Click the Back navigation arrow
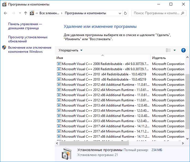This screenshot has height=162, width=190. click(x=5, y=13)
